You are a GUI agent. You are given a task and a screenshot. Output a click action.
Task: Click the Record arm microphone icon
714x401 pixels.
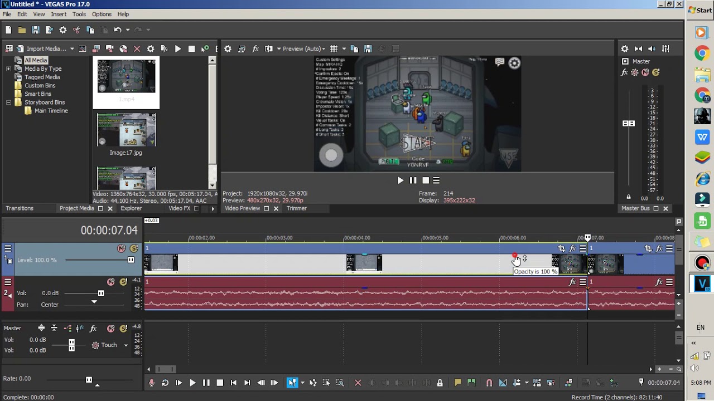(151, 383)
